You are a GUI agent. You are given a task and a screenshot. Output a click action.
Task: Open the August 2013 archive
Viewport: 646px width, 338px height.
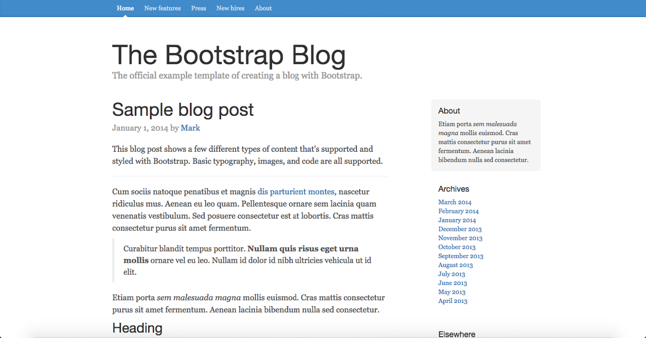tap(455, 265)
